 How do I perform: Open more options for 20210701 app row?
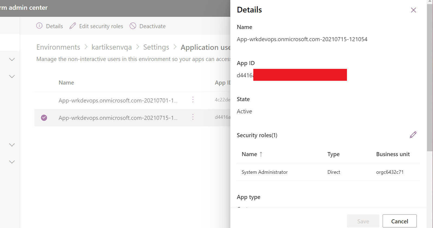193,100
